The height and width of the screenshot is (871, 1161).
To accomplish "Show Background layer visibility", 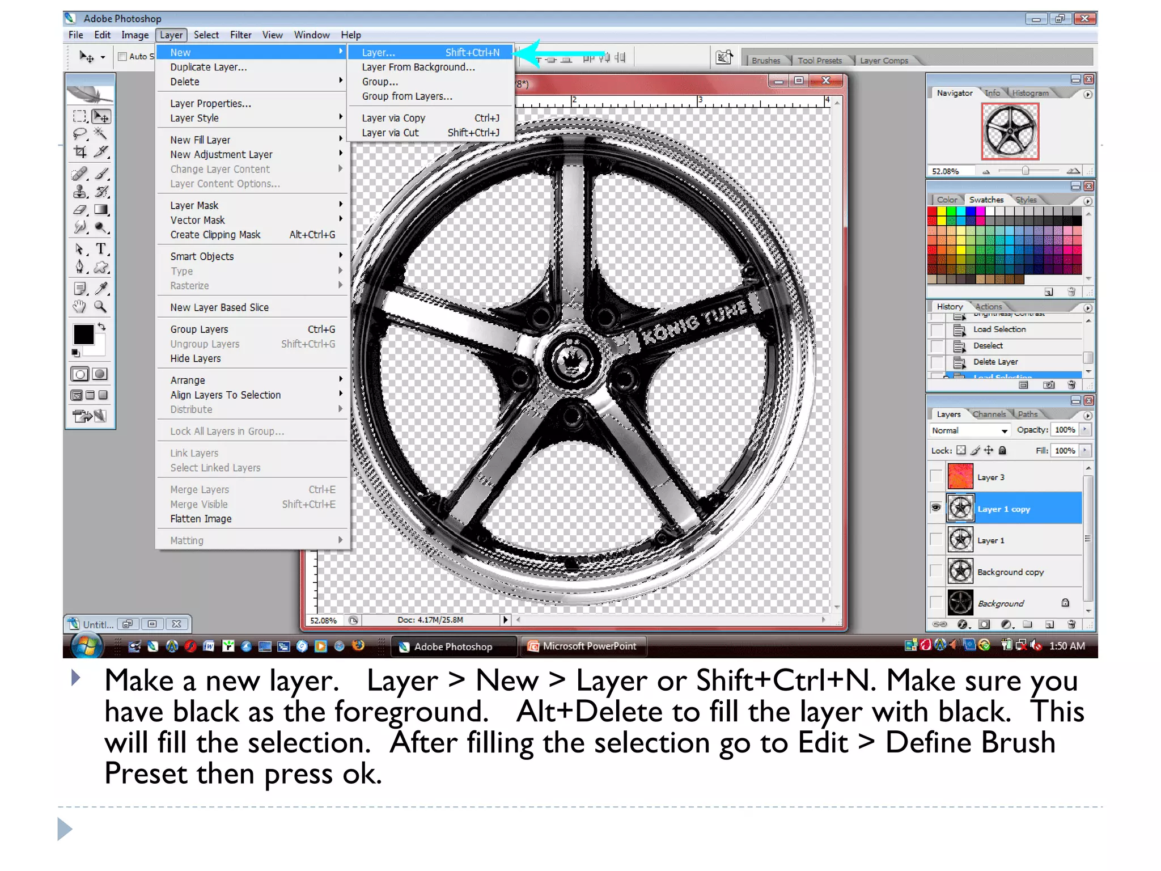I will pos(936,603).
